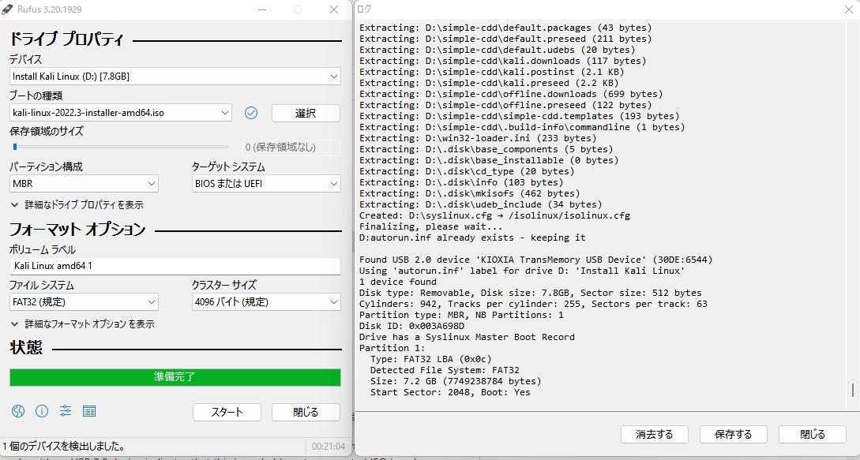Click the ISO checksum checkmark icon
The height and width of the screenshot is (460, 860).
[x=251, y=113]
